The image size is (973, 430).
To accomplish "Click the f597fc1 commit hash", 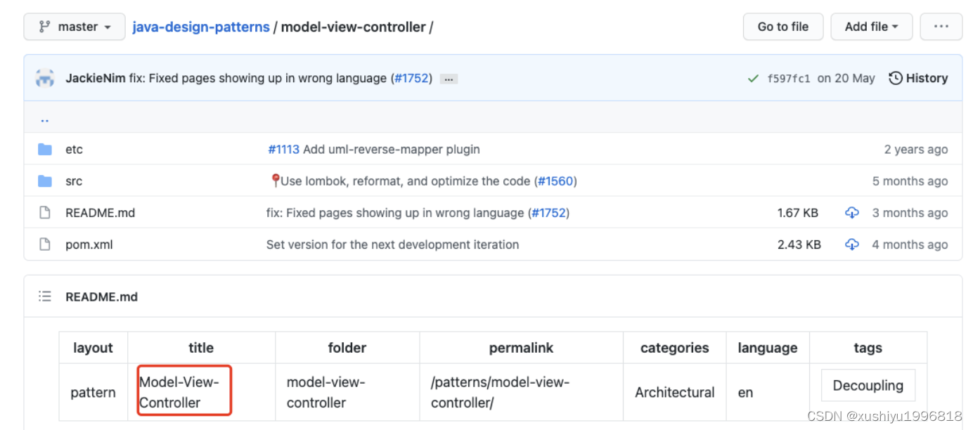I will tap(788, 79).
